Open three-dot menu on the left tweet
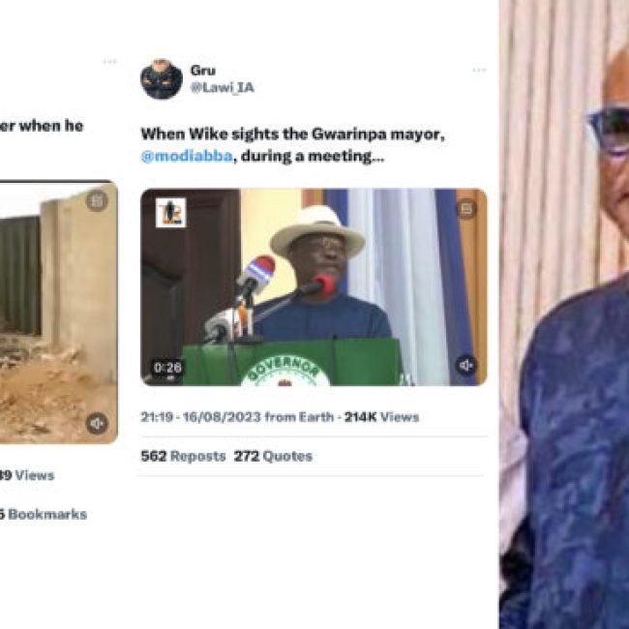629x629 pixels. 109,62
